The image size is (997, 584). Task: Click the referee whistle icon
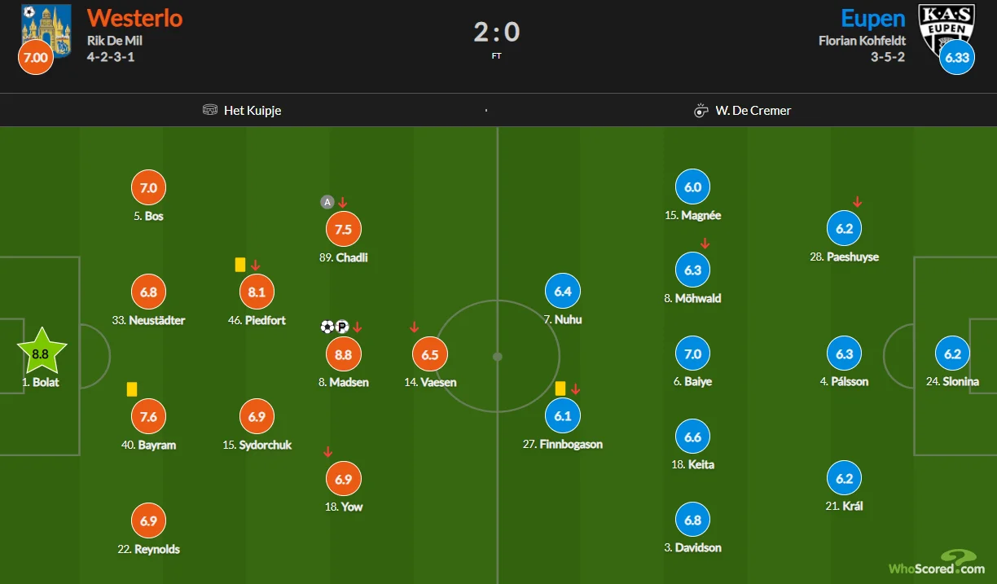[701, 110]
